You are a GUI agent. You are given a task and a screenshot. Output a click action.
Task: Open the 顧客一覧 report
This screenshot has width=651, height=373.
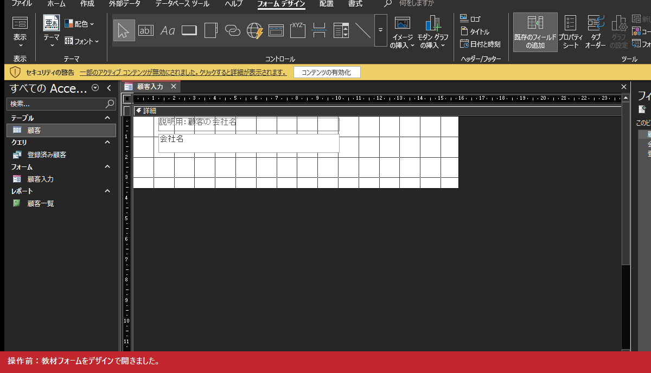pyautogui.click(x=41, y=203)
